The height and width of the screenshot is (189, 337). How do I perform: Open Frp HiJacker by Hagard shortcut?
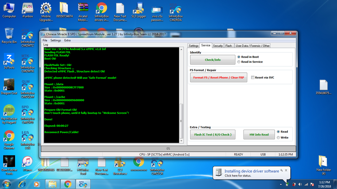[9, 114]
